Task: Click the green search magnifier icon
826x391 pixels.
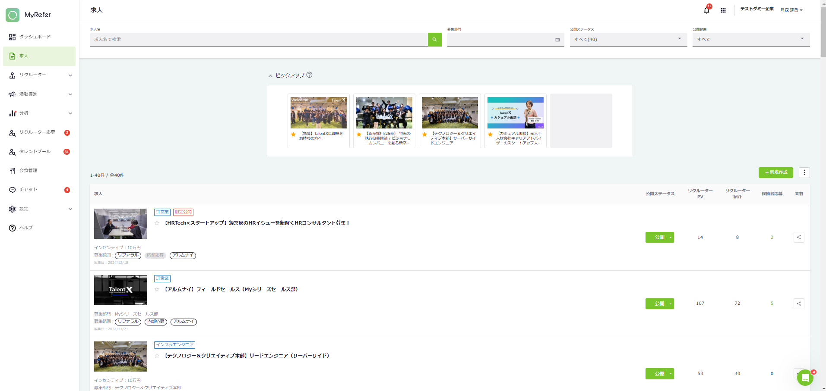Action: [434, 39]
